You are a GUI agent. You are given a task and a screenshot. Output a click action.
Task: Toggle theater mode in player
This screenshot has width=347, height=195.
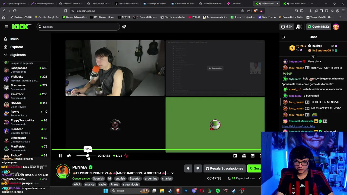point(252,156)
